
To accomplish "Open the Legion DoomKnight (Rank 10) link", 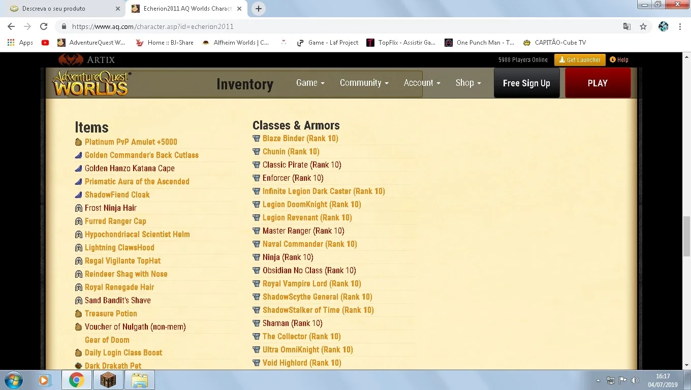I will [x=311, y=205].
